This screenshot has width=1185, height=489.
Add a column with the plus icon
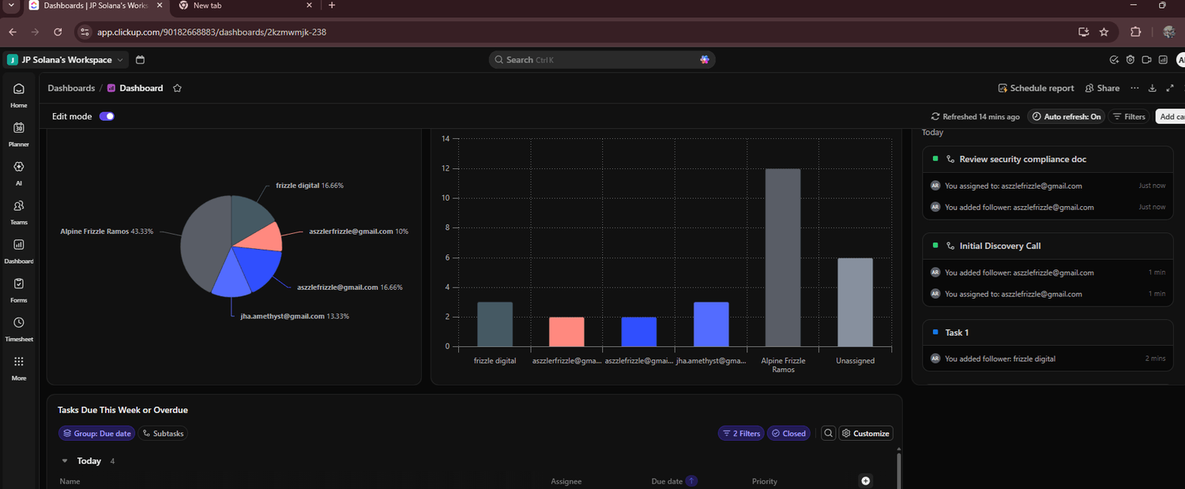pyautogui.click(x=865, y=481)
